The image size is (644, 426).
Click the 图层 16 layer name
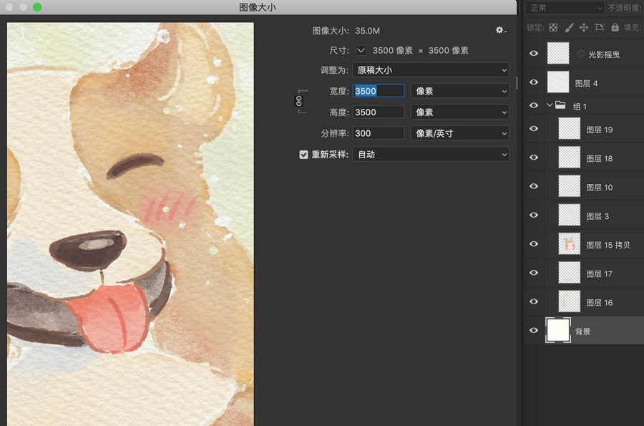pos(599,303)
